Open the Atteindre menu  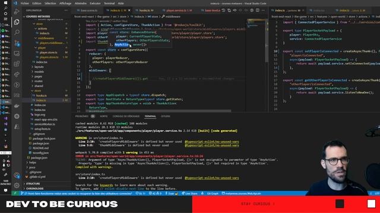tap(81, 4)
